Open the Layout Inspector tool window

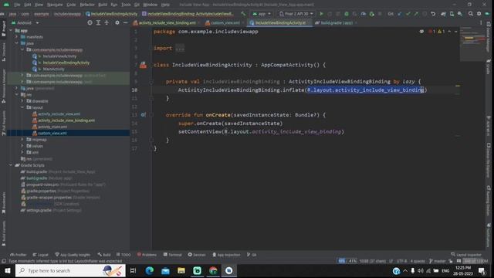(x=466, y=255)
